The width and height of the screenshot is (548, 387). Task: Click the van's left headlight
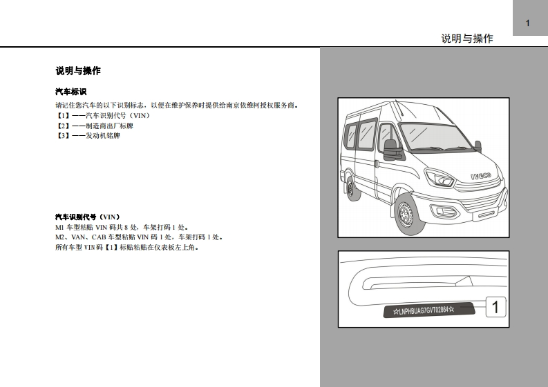[x=439, y=179]
